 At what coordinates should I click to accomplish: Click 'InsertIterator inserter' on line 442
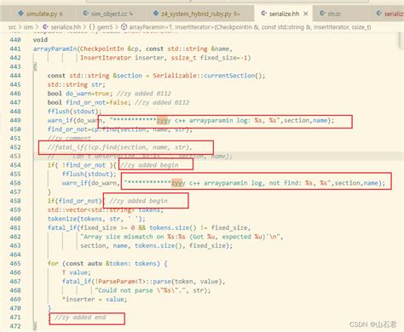(122, 58)
